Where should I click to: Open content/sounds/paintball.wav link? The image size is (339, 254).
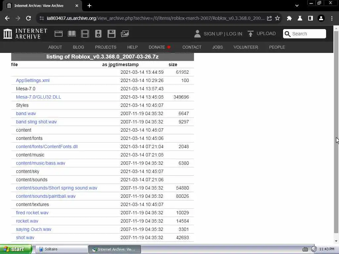46,196
